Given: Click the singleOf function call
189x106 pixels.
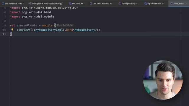Looking at the screenshot, I should [x=24, y=30].
